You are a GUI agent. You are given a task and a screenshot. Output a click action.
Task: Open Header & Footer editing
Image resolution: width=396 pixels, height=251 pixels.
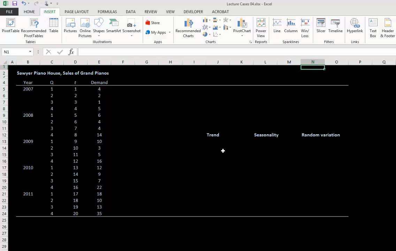(387, 28)
